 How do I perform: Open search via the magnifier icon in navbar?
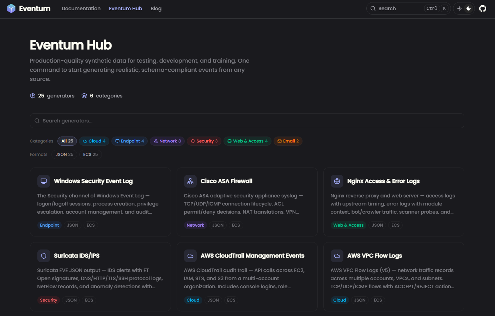tap(372, 8)
